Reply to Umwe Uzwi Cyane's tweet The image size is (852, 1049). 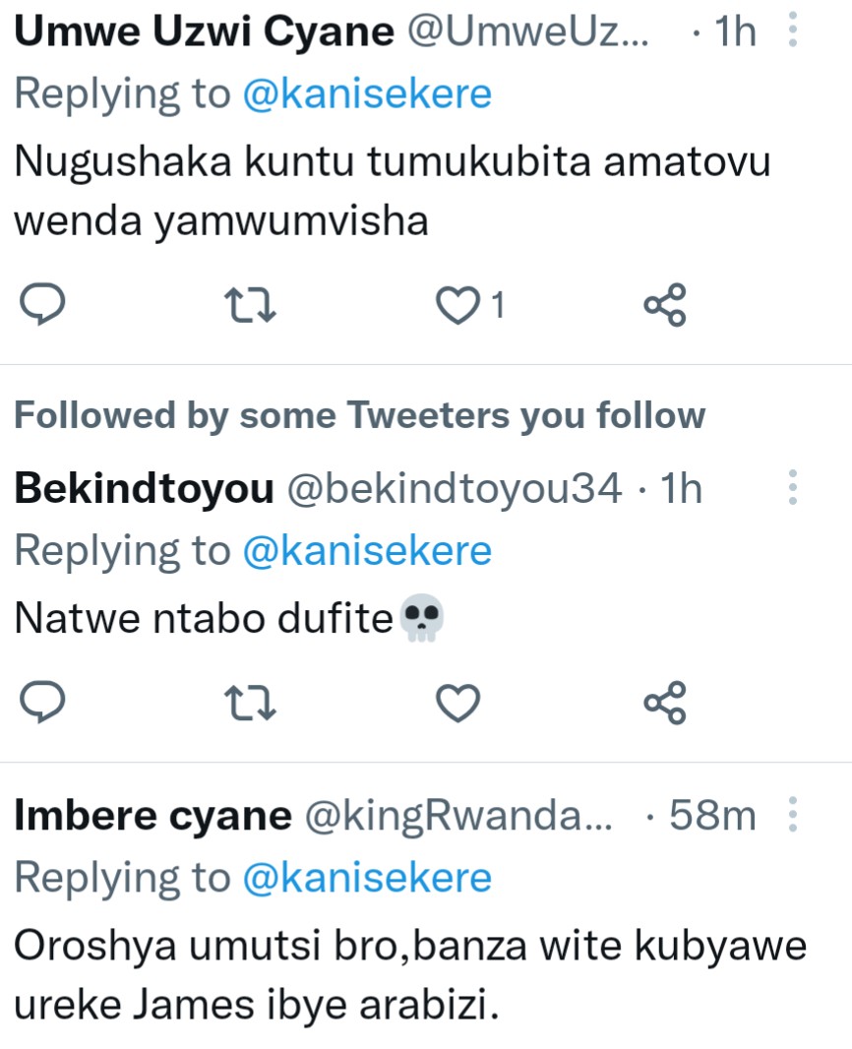coord(44,306)
